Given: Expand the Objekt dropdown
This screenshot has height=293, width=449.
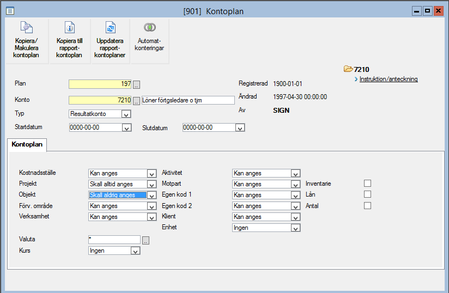Looking at the screenshot, I should 152,196.
